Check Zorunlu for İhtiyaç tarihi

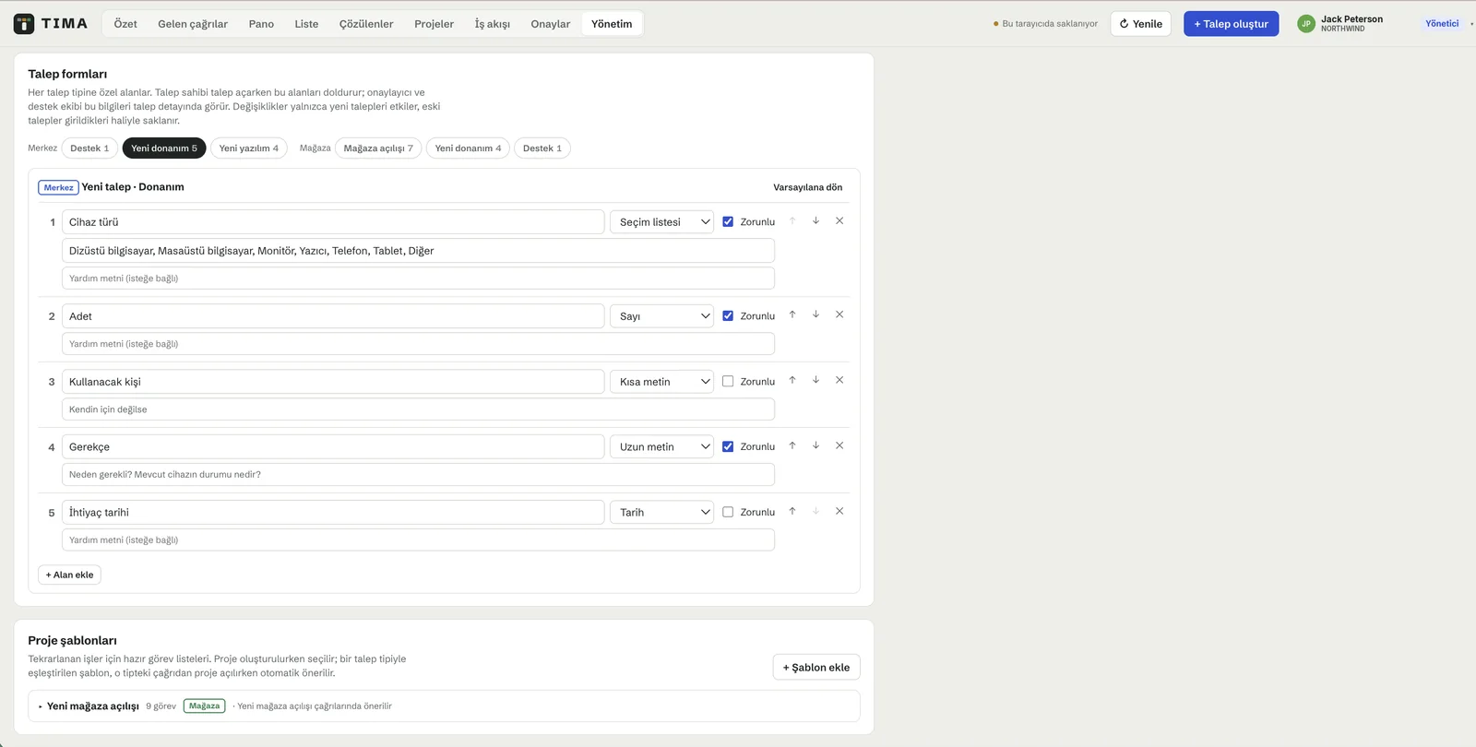[728, 513]
